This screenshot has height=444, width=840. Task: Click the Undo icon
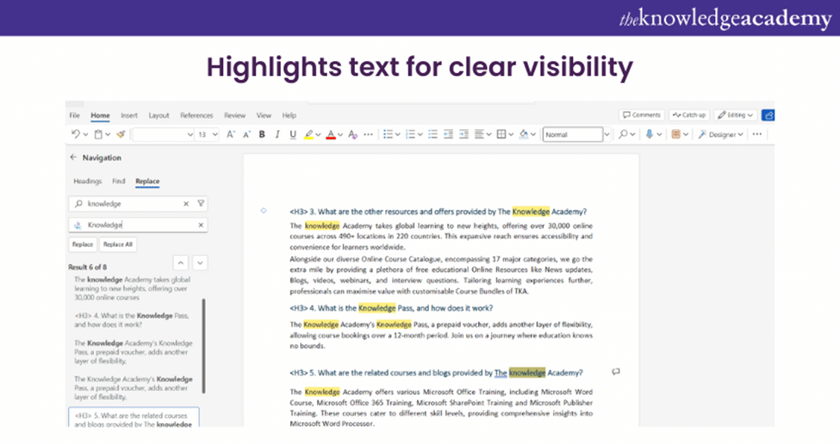click(75, 134)
